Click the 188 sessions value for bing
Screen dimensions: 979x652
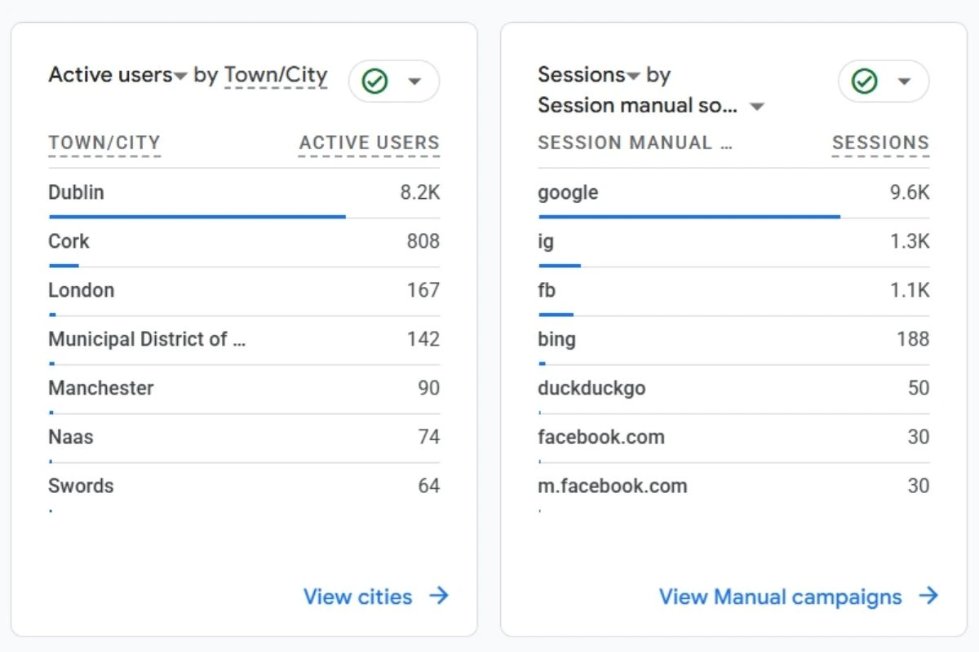pyautogui.click(x=913, y=339)
